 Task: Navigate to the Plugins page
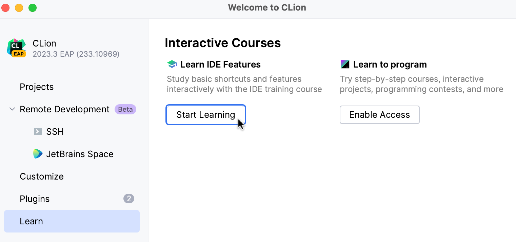35,199
